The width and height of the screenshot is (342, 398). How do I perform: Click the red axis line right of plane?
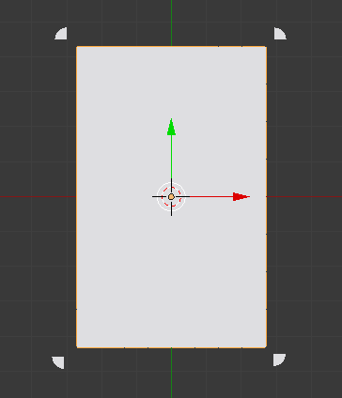[x=304, y=196]
